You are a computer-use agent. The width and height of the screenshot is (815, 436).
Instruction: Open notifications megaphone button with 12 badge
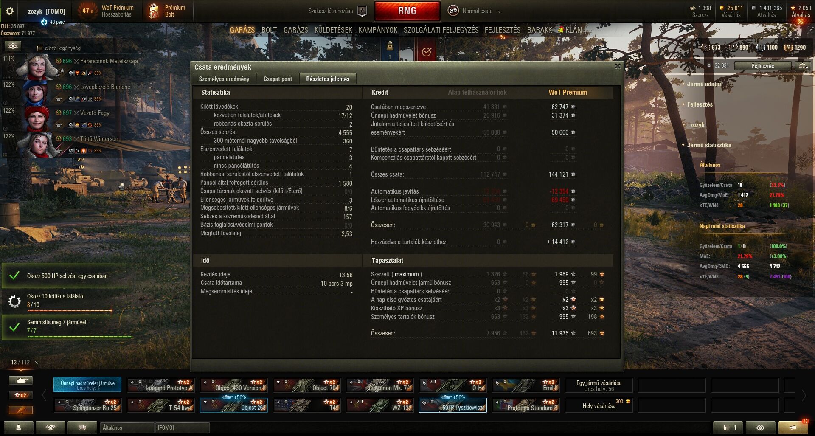793,427
